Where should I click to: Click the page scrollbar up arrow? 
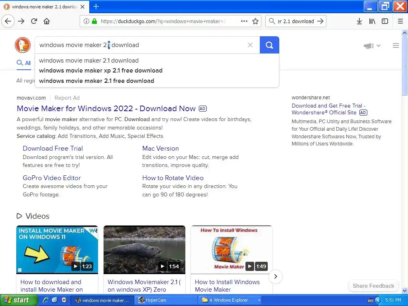pos(405,33)
